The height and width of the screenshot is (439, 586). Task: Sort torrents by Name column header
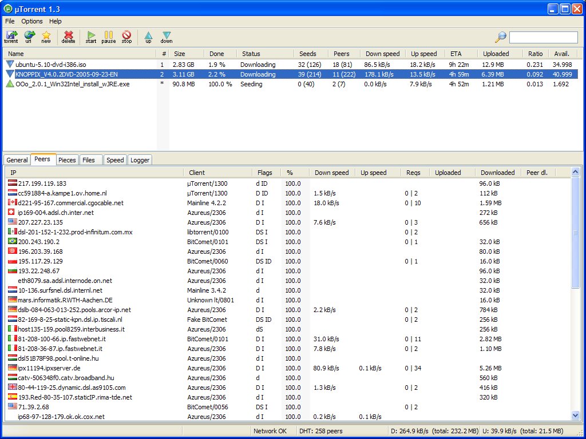80,54
